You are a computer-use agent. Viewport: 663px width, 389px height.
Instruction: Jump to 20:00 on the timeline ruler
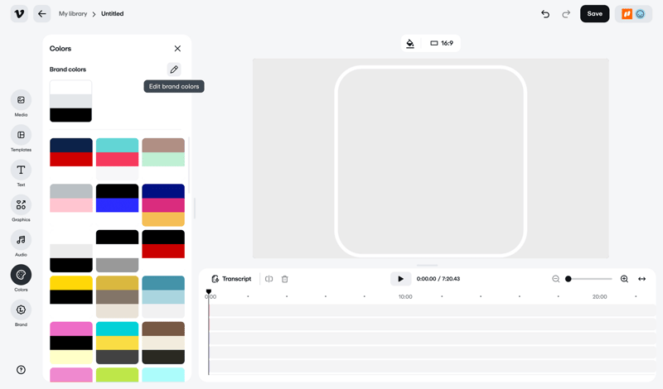pos(599,296)
